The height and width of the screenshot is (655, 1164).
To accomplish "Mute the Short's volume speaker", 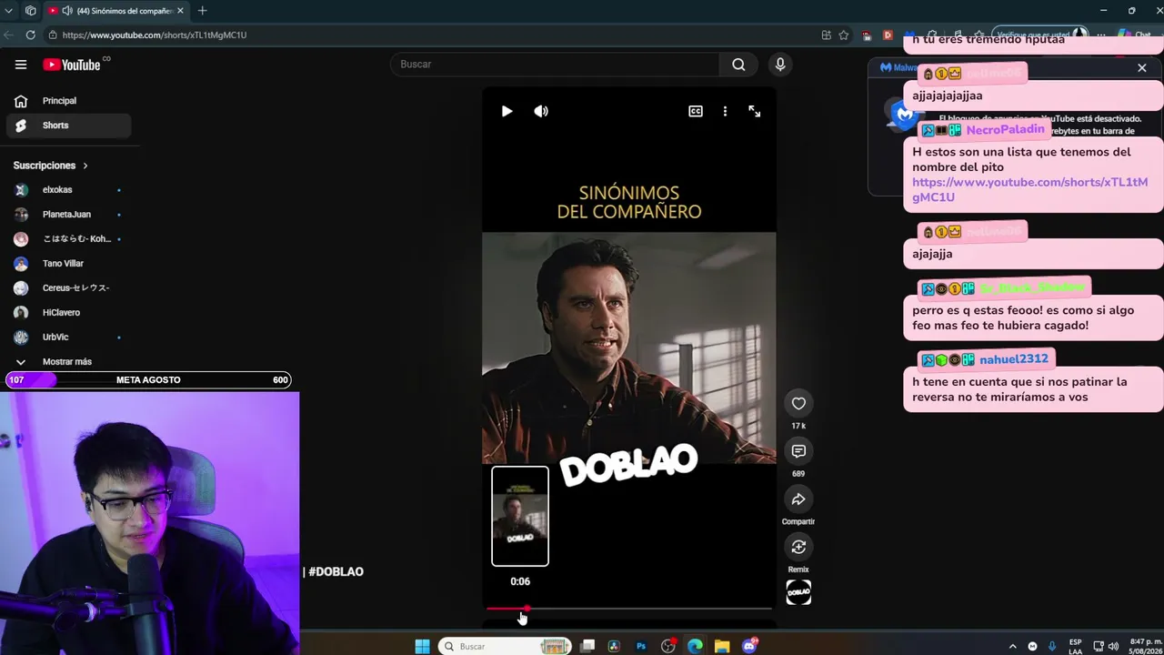I will coord(541,111).
